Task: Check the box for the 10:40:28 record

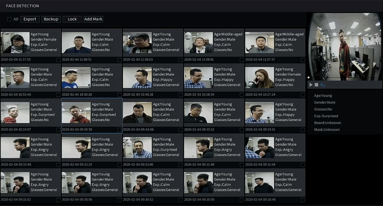Action: click(181, 95)
